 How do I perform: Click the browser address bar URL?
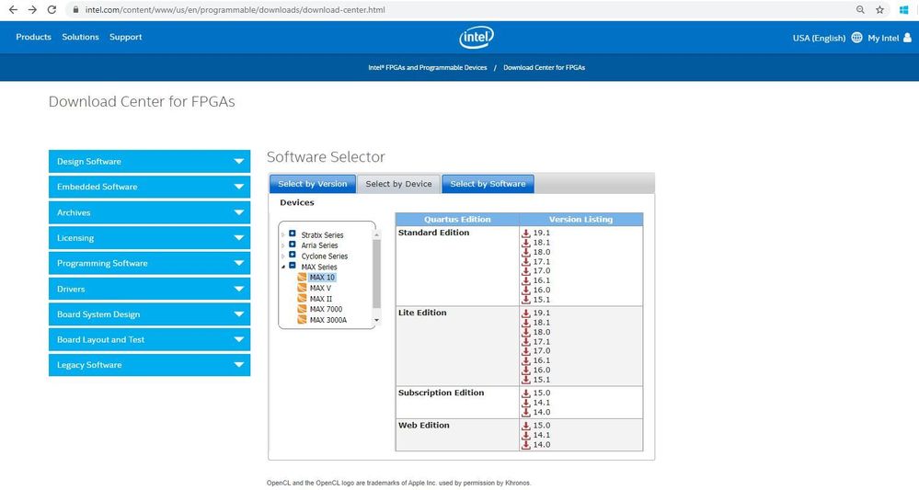[235, 10]
